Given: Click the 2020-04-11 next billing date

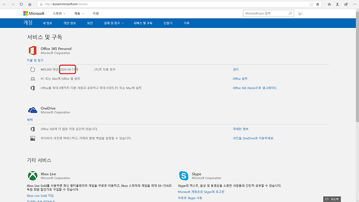Looking at the screenshot, I should click(67, 69).
